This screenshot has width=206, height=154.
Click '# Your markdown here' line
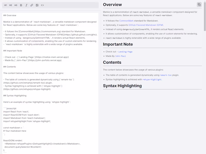point(15,131)
